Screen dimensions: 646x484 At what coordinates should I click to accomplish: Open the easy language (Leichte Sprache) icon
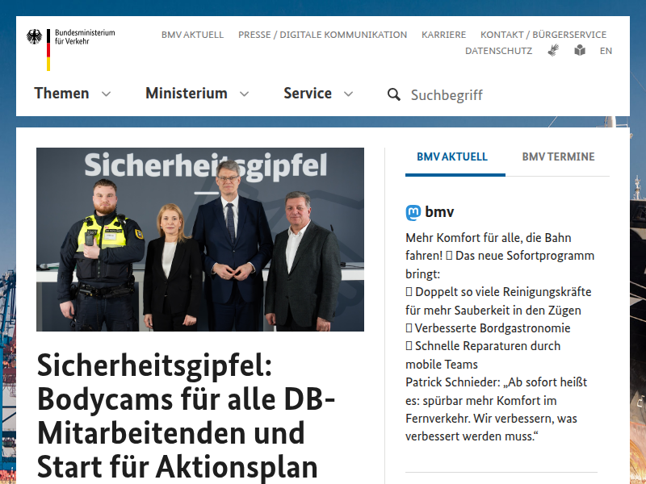580,50
